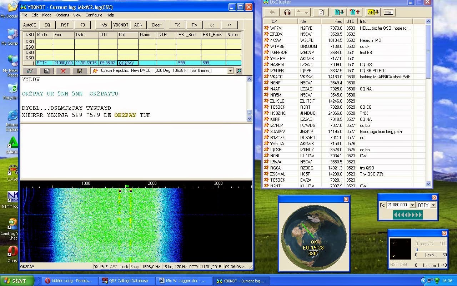457x286 pixels.
Task: Switch to QRZ Callsign Database taskbar window
Action: (127, 281)
